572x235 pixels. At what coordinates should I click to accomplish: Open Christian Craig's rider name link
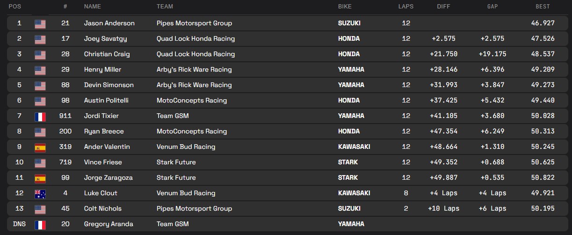107,54
